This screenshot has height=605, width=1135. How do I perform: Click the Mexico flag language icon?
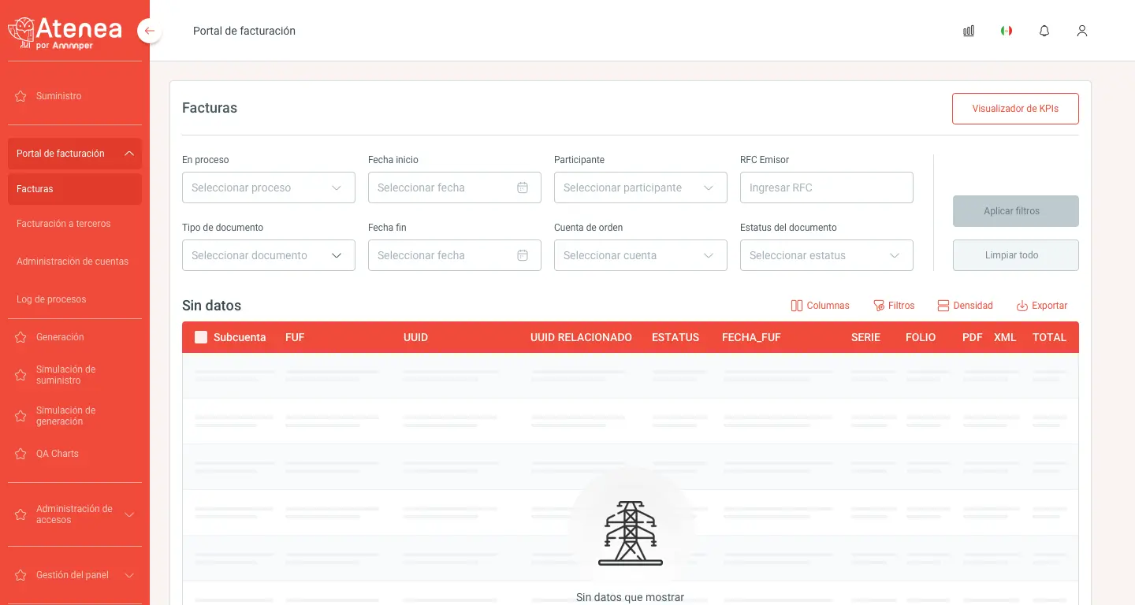point(1007,31)
